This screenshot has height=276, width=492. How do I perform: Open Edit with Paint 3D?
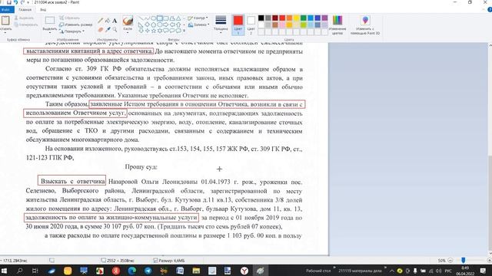pos(365,25)
